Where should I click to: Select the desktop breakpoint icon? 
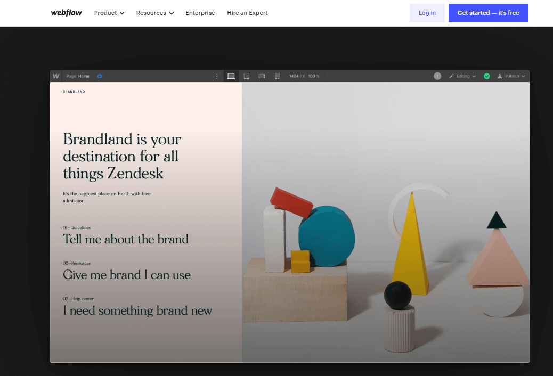tap(231, 76)
